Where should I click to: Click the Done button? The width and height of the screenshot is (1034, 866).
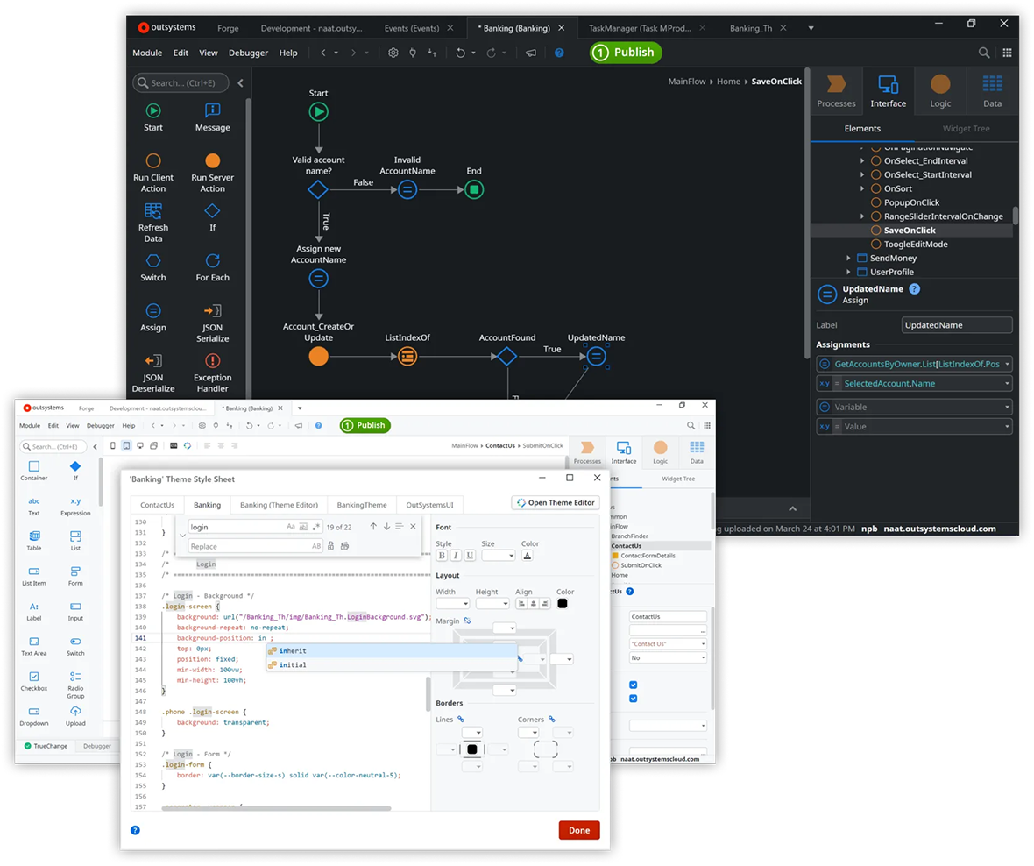tap(578, 830)
